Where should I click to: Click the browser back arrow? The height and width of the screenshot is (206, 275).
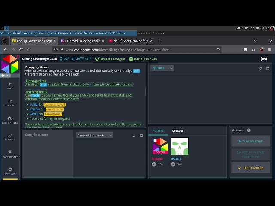(x=6, y=50)
